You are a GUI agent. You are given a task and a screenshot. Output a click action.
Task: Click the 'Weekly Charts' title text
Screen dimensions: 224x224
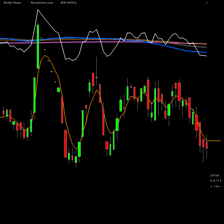pyautogui.click(x=12, y=3)
